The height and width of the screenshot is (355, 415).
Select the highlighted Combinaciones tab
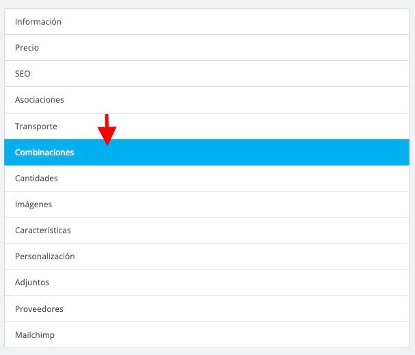pyautogui.click(x=206, y=153)
